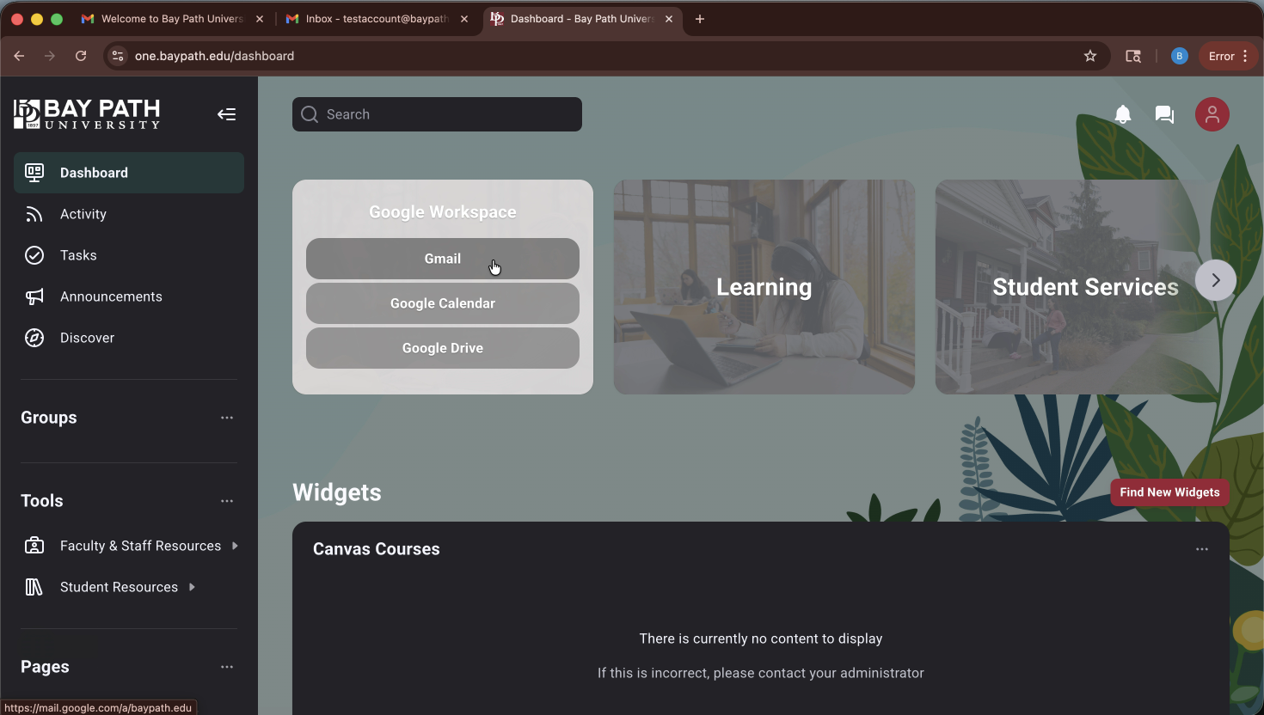The height and width of the screenshot is (715, 1264).
Task: Click inside the Search field
Action: [436, 113]
